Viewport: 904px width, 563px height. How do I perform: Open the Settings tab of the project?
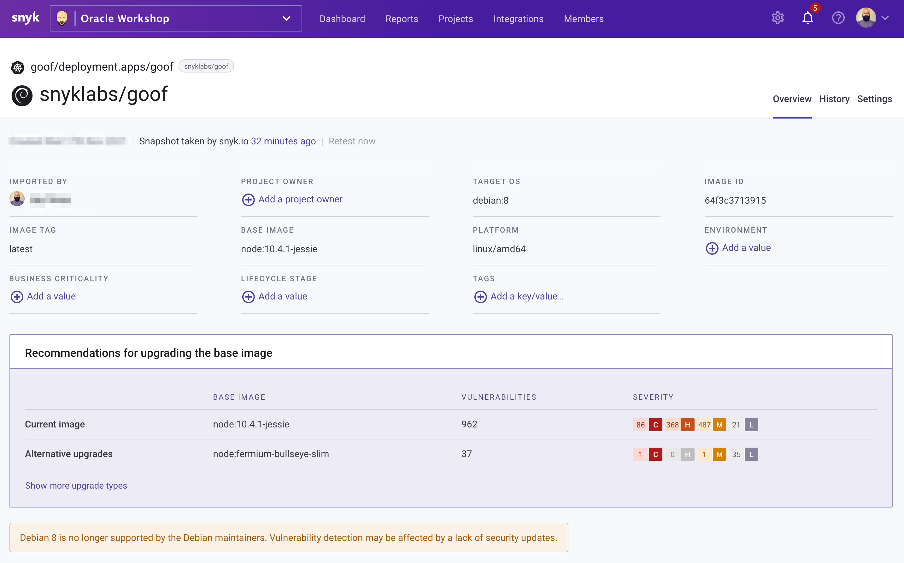coord(874,99)
